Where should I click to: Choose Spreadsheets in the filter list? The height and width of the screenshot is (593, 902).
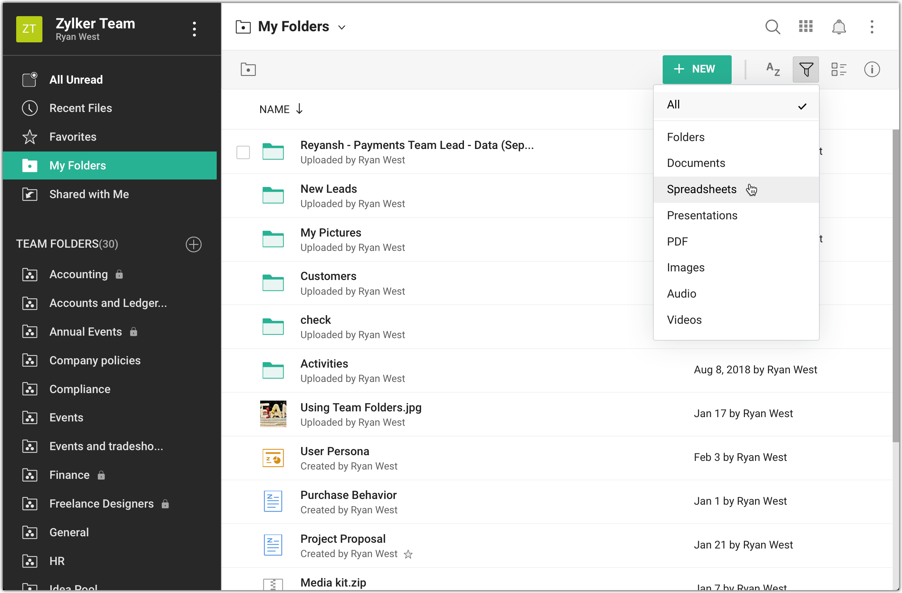coord(701,189)
